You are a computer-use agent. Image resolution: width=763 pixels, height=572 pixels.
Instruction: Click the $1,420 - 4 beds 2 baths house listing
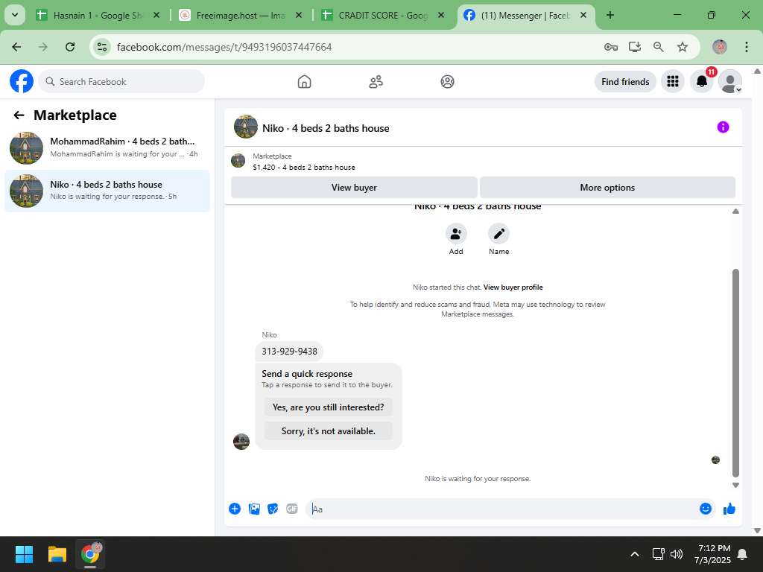(304, 168)
